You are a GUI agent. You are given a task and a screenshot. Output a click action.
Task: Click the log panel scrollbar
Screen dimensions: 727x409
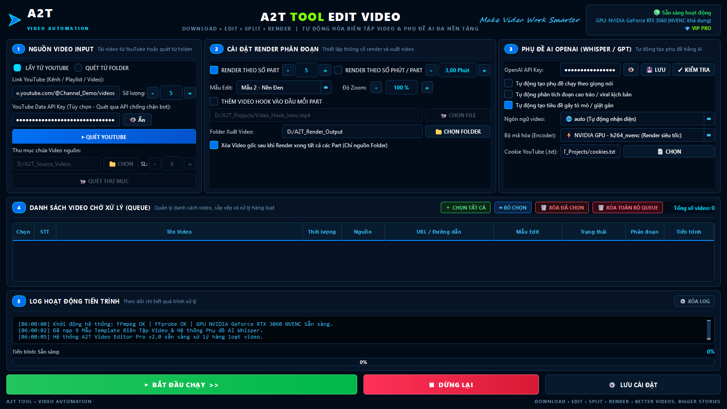[x=709, y=329]
